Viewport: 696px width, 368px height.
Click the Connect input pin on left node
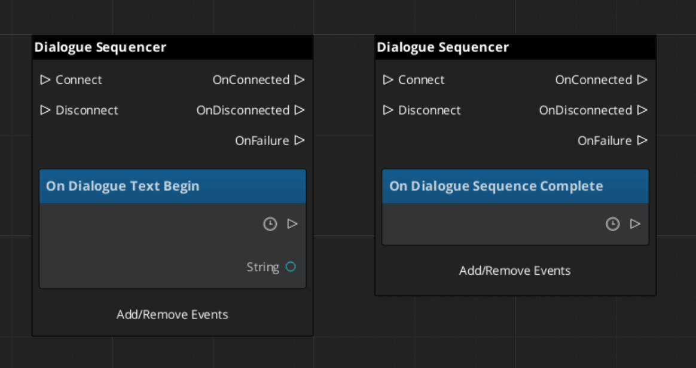(45, 79)
